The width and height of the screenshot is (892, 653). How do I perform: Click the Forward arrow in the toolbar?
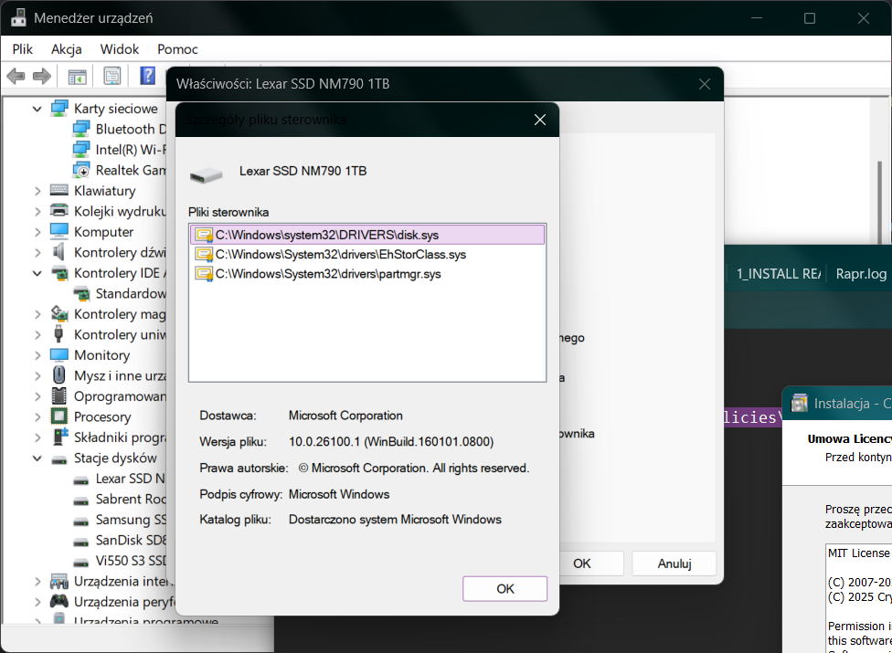[41, 76]
